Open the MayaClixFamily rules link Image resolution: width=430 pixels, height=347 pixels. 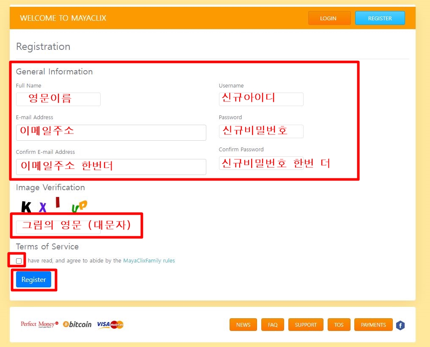click(x=149, y=260)
